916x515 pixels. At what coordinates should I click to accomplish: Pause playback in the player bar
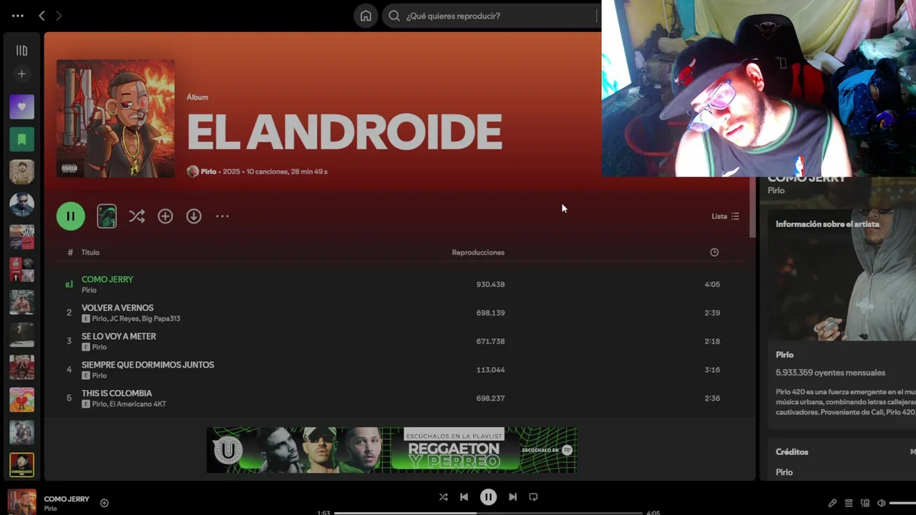click(488, 497)
